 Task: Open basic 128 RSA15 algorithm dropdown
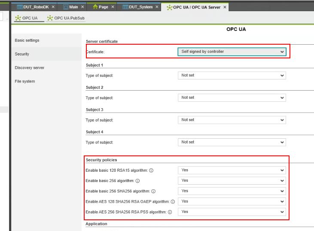point(232,170)
